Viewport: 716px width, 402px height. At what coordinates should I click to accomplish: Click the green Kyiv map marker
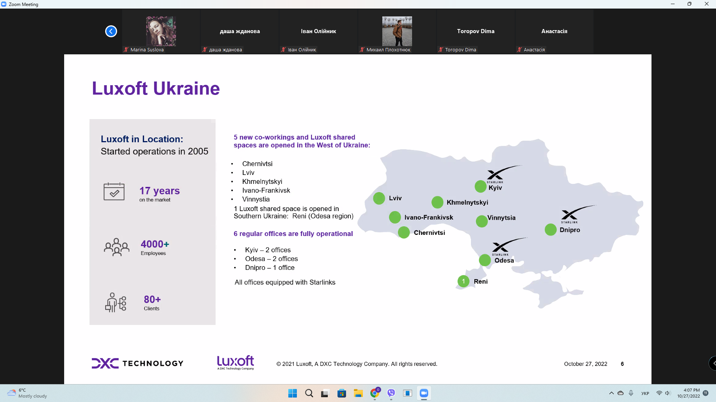(x=481, y=186)
